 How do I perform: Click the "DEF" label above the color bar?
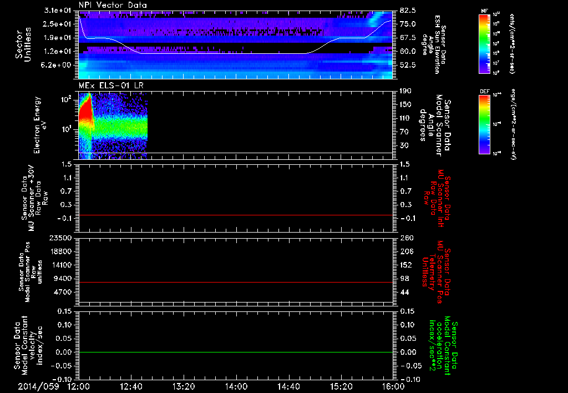tap(484, 92)
